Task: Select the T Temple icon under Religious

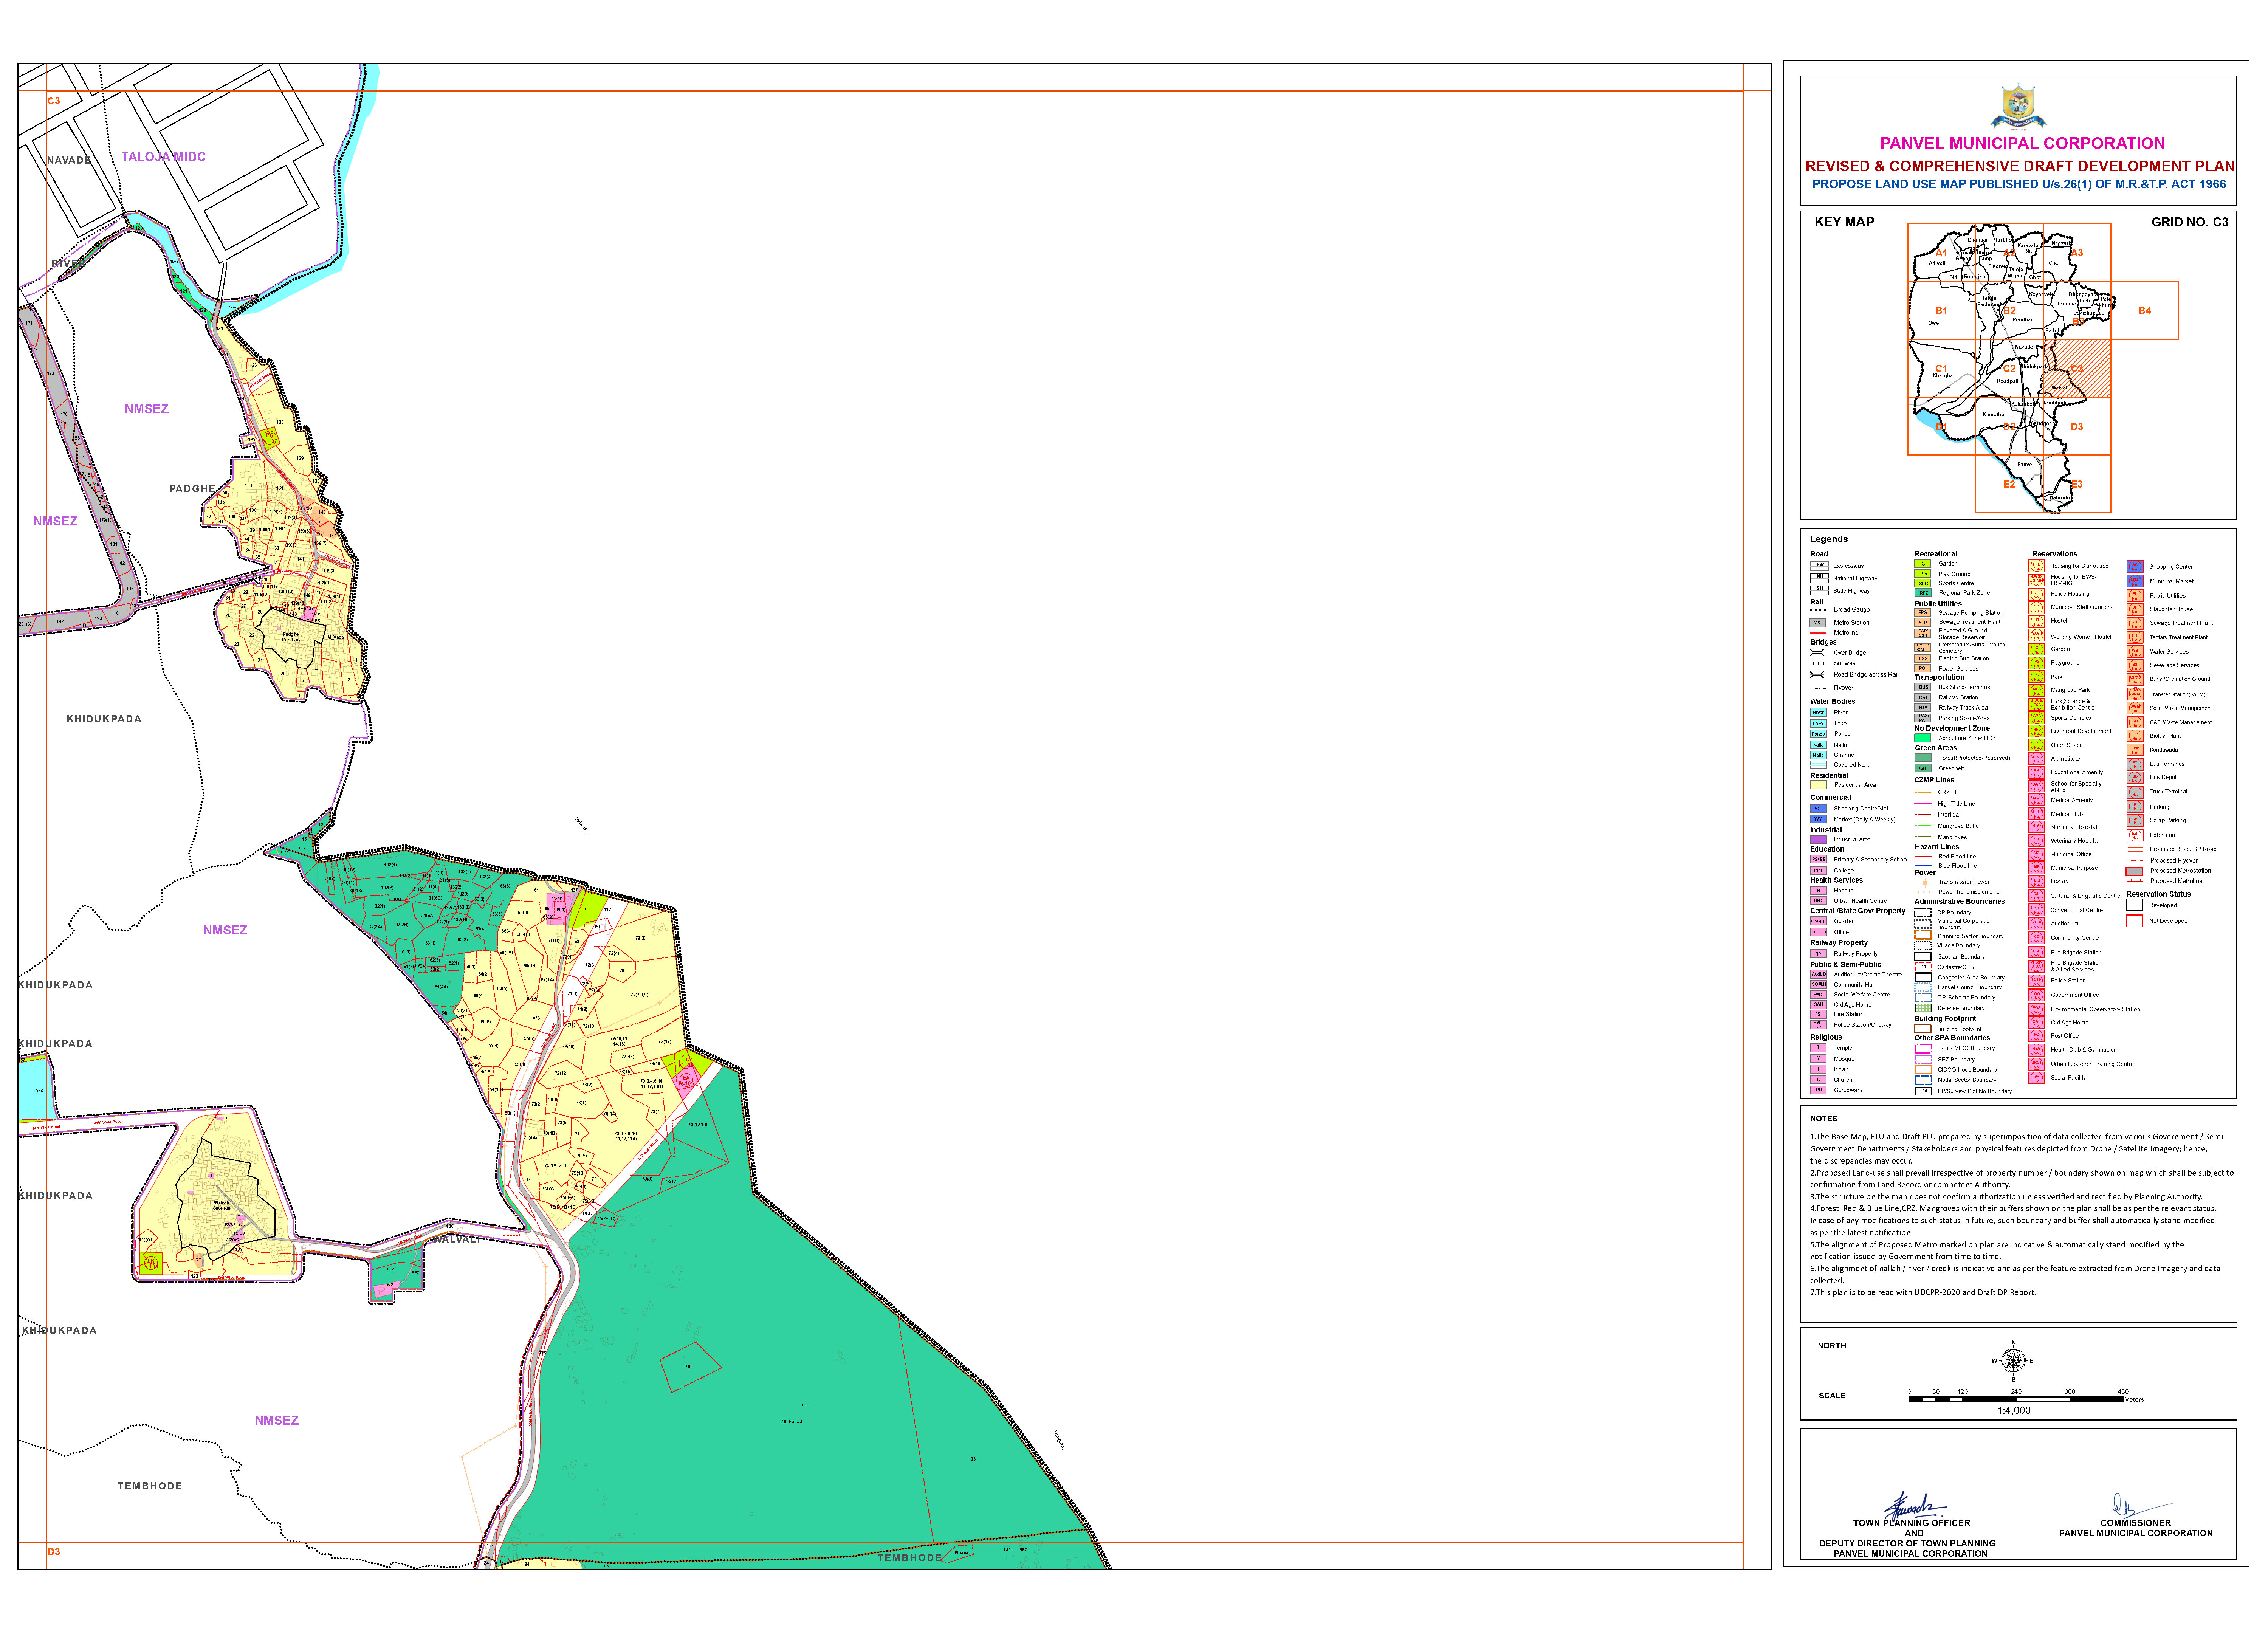Action: click(1818, 1048)
